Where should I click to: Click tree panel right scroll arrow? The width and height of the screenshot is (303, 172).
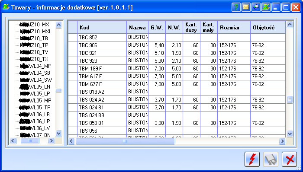[x=51, y=140]
